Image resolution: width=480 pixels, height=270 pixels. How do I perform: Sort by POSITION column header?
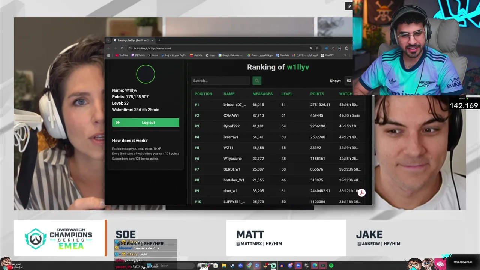click(204, 94)
